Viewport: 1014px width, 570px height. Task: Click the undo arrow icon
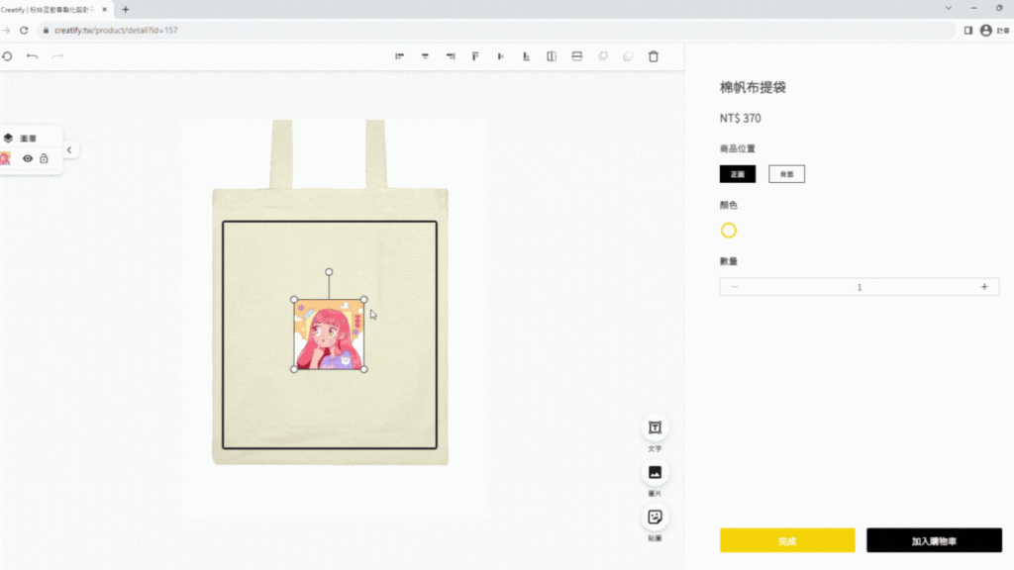click(x=32, y=56)
